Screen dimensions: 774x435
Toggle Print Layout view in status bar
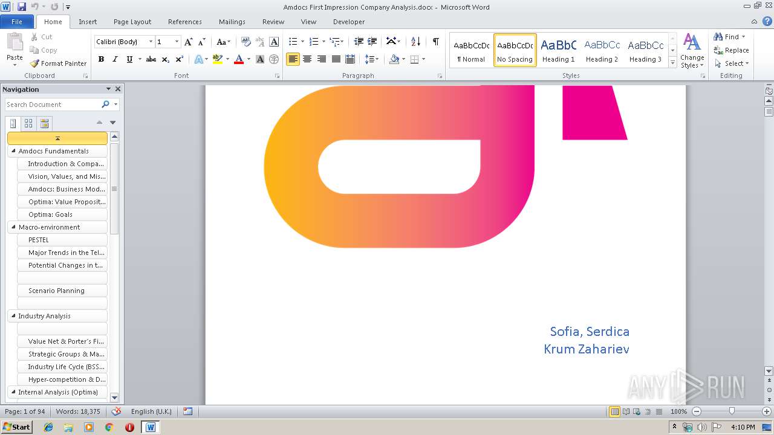(614, 411)
